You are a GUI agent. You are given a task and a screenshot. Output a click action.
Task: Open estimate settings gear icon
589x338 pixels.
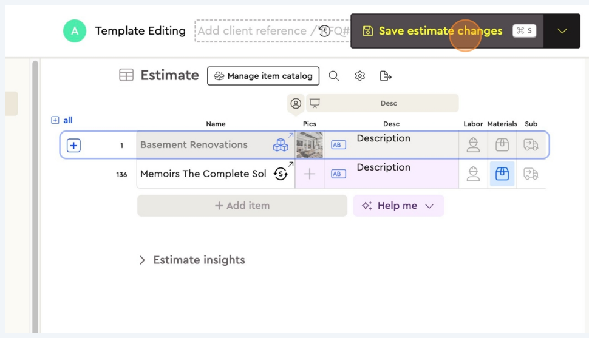(360, 76)
